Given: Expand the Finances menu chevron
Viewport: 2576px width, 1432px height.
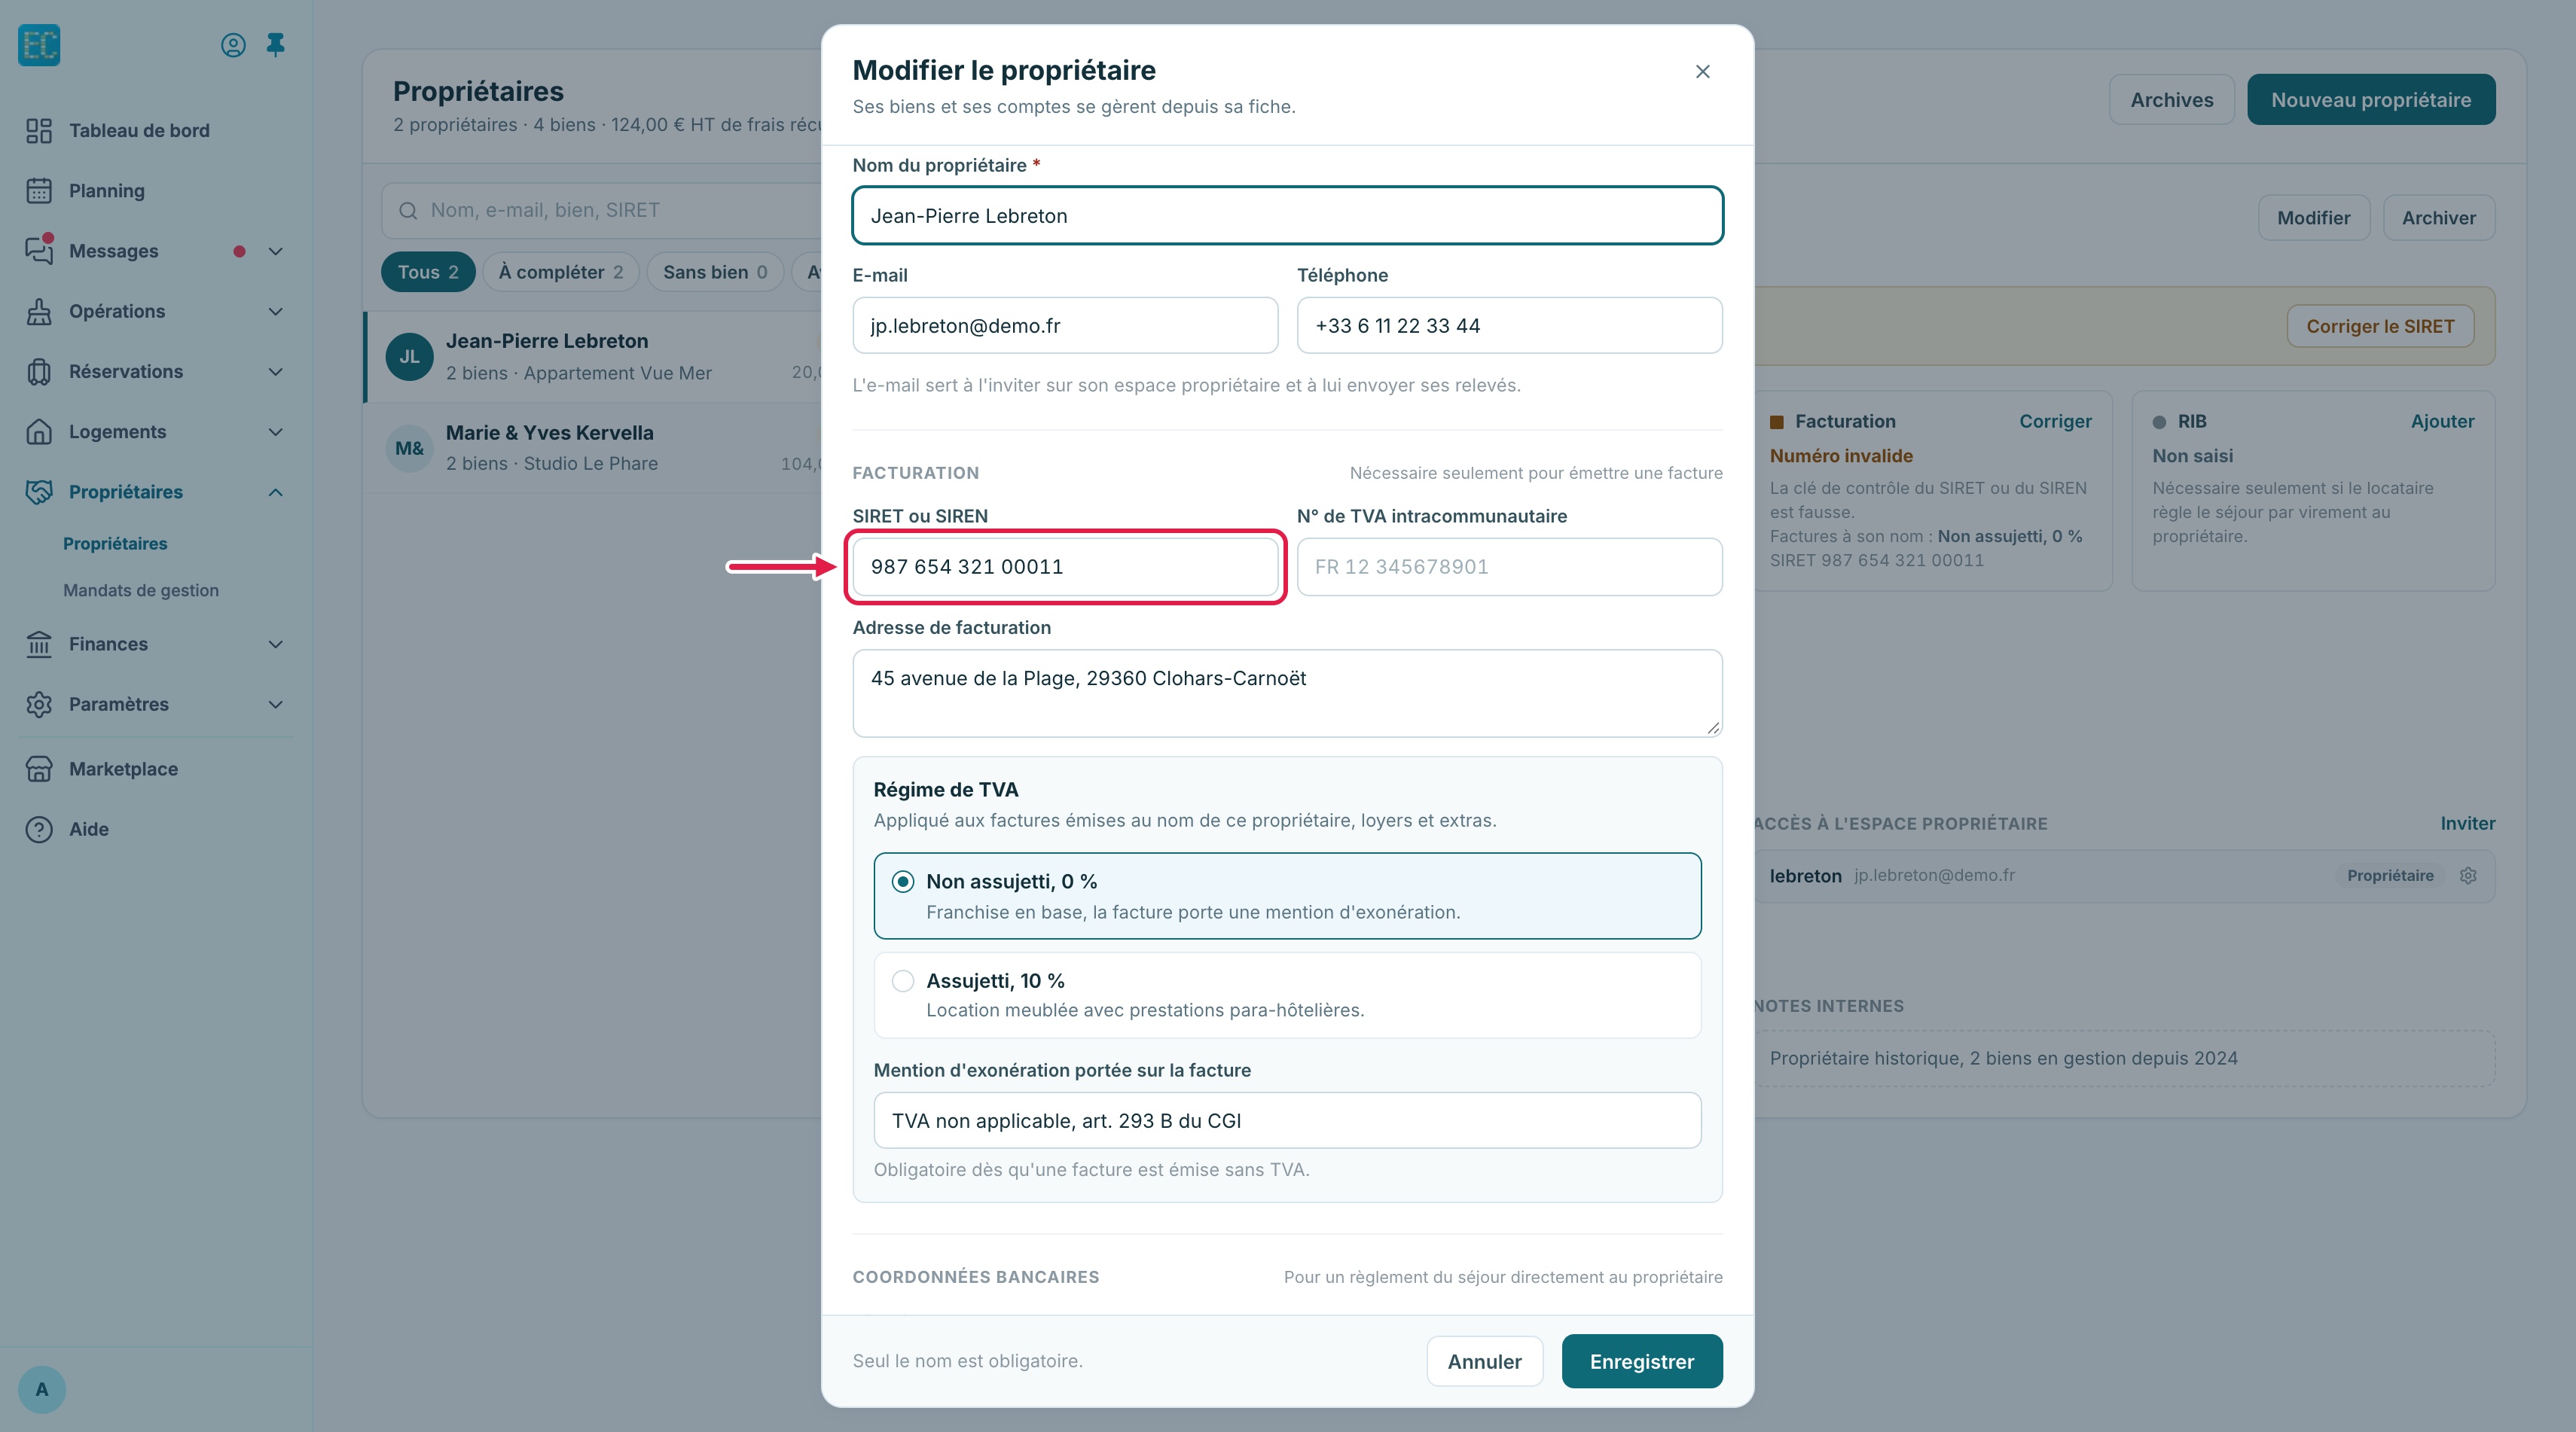Looking at the screenshot, I should click(276, 644).
